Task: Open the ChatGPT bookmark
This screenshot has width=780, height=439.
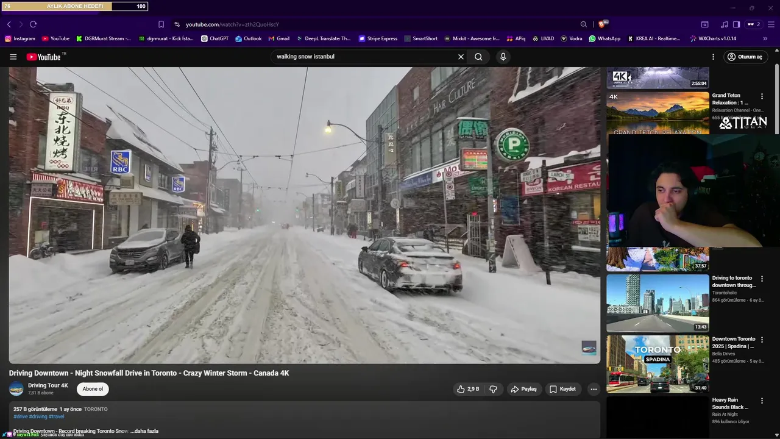Action: click(214, 38)
